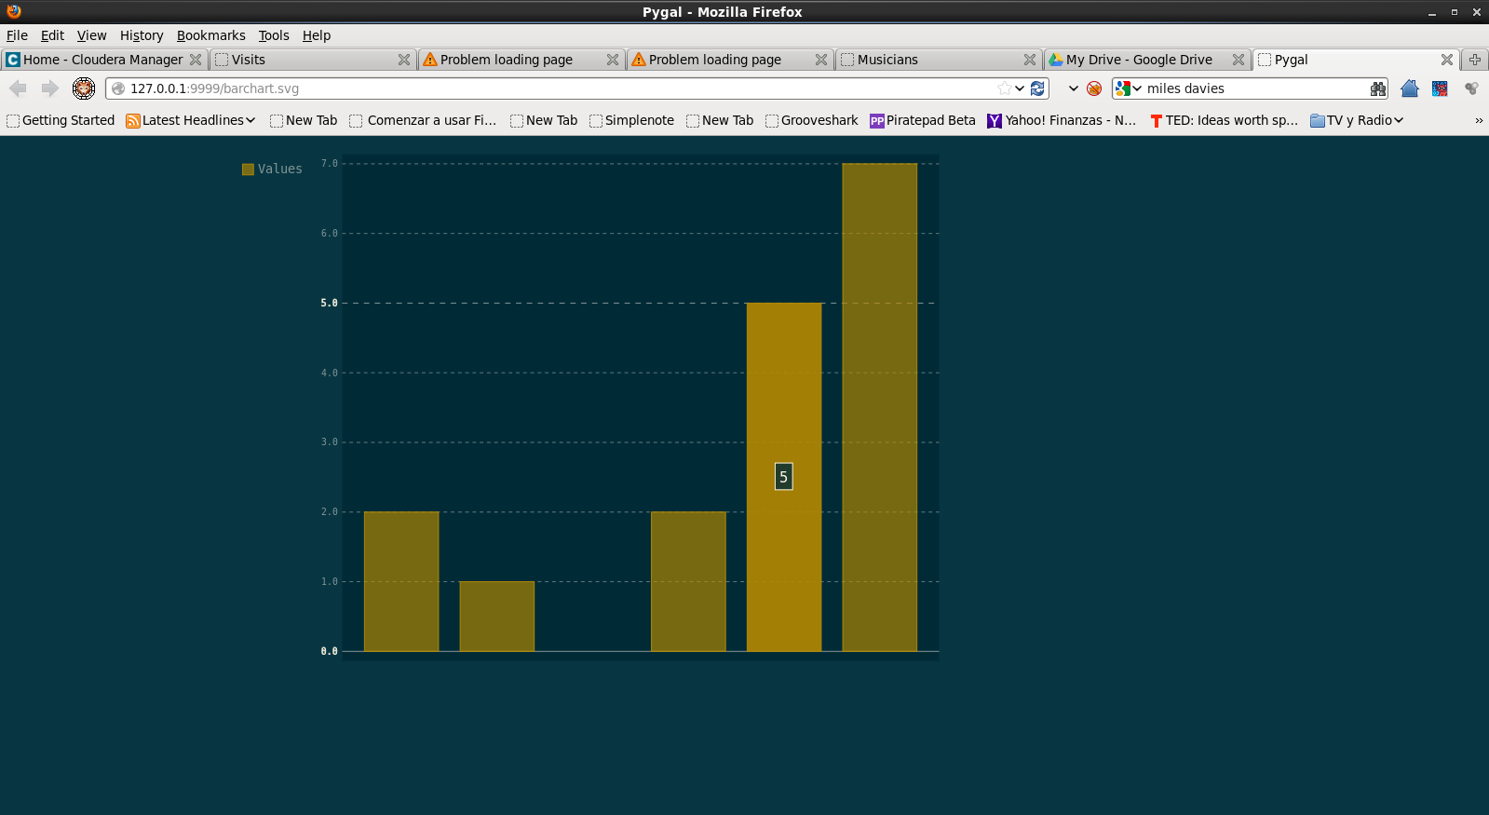
Task: Open the File menu
Action: (x=17, y=35)
